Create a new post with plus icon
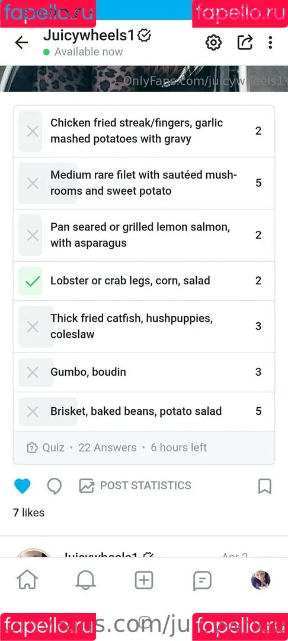The image size is (288, 641). coord(144,580)
